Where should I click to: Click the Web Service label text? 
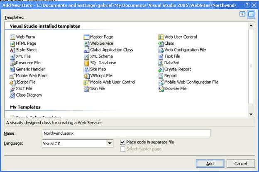point(102,44)
